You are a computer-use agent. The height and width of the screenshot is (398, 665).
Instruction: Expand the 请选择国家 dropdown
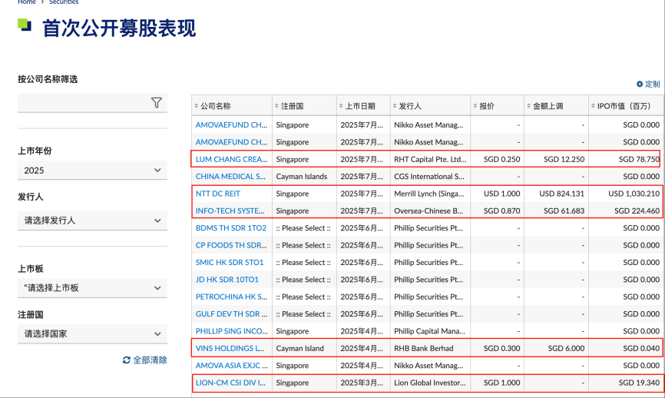(92, 334)
